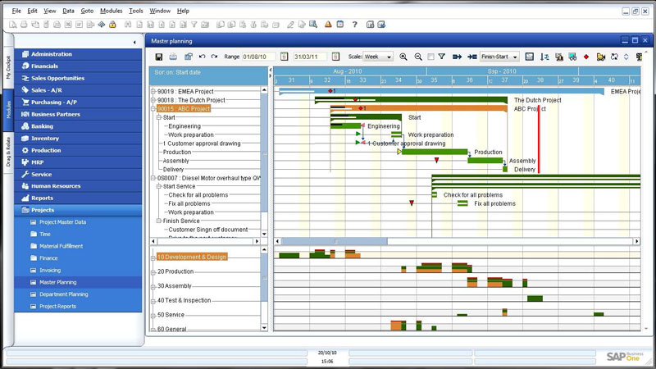Click the Gantt horizontal scrollbar thumb

335,241
